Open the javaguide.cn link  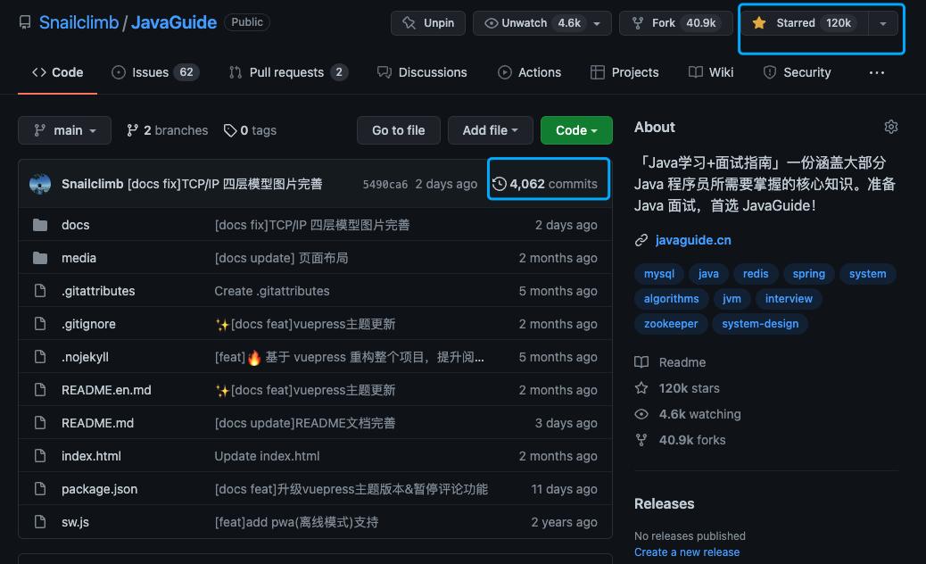point(691,239)
